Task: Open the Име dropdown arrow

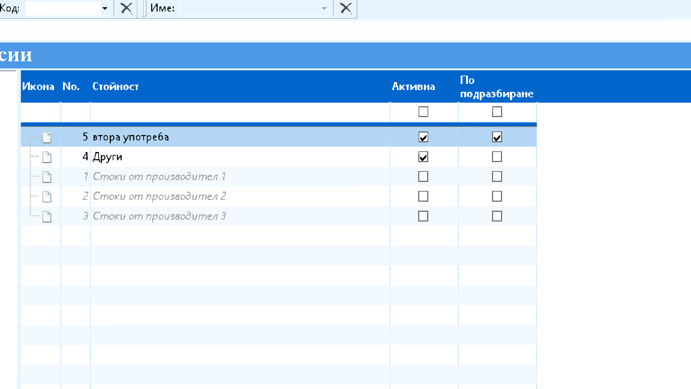Action: pyautogui.click(x=324, y=8)
